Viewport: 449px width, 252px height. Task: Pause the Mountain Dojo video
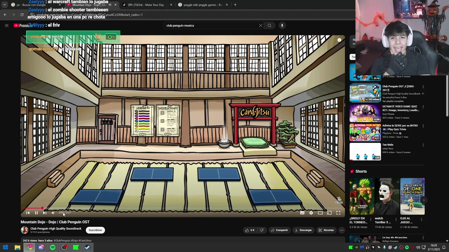tap(36, 213)
